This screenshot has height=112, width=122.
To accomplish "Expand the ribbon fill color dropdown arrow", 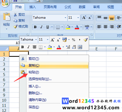I will pyautogui.click(x=72, y=27).
